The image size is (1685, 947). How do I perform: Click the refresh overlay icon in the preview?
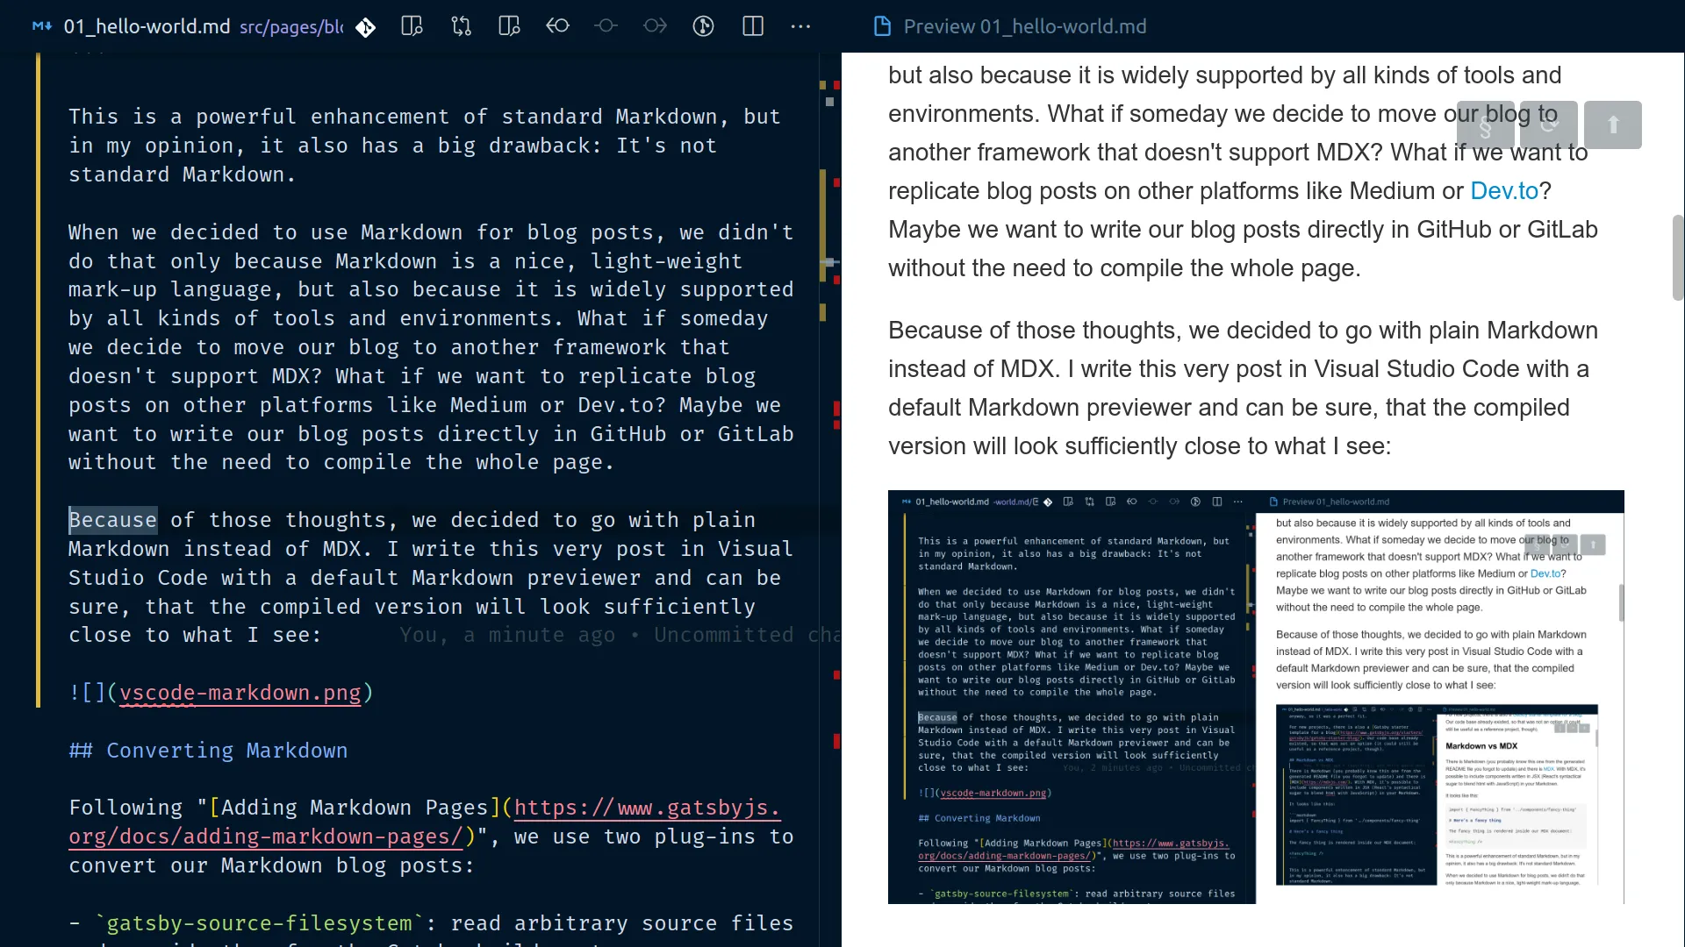coord(1549,125)
